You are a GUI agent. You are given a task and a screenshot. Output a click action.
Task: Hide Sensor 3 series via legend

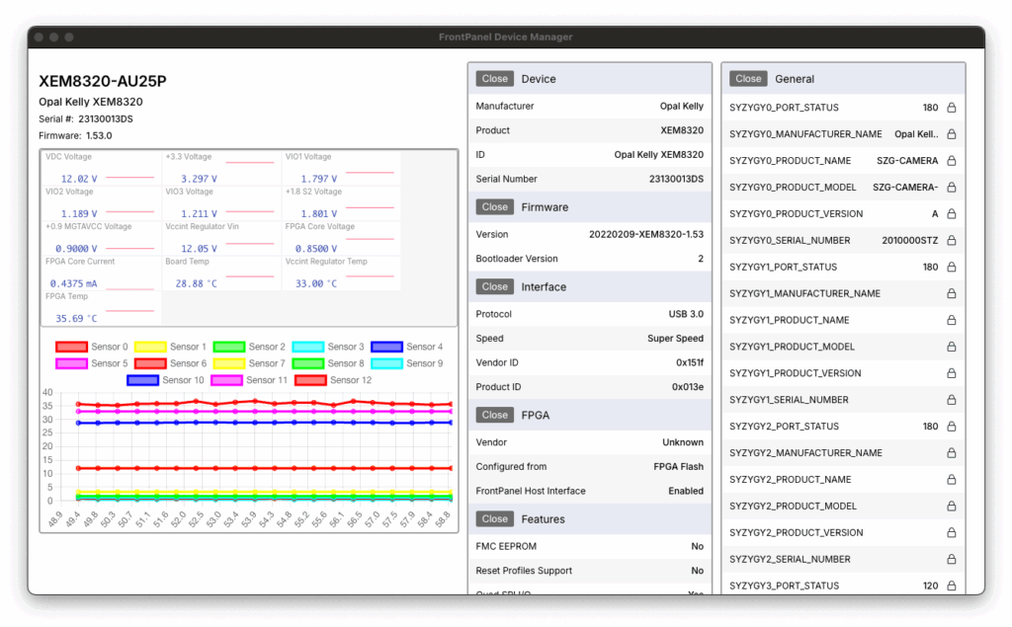click(328, 347)
